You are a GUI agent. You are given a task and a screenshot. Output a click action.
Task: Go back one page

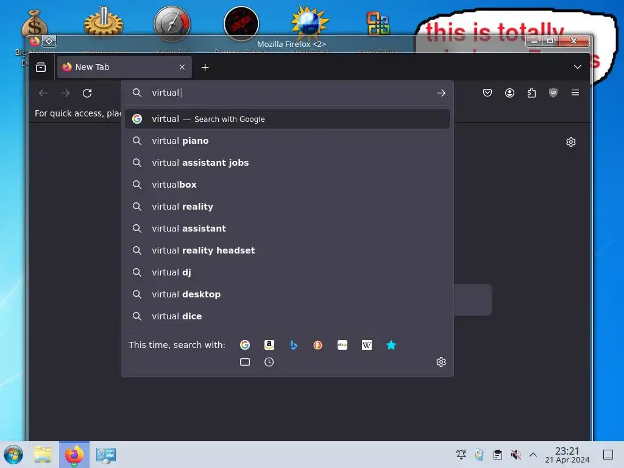[43, 93]
